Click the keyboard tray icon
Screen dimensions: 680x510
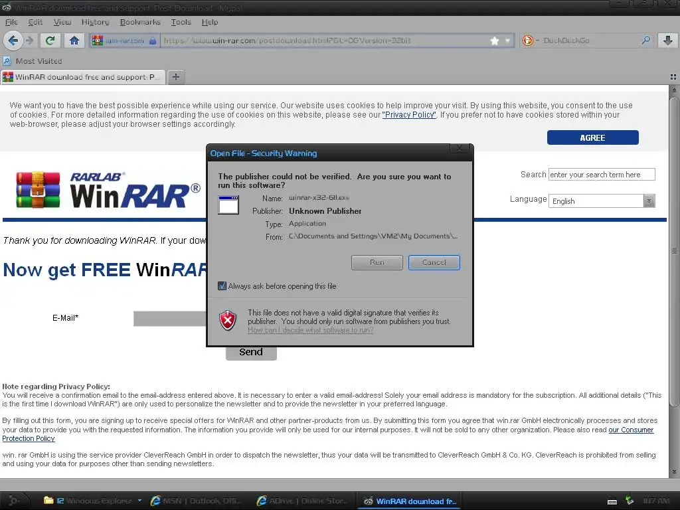(x=612, y=501)
